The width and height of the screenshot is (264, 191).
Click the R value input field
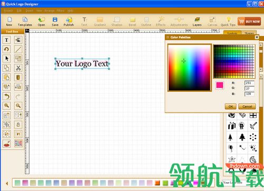(249, 83)
